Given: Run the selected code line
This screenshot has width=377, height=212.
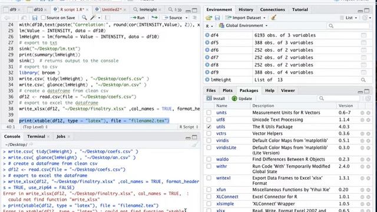Looking at the screenshot, I should coord(137,18).
